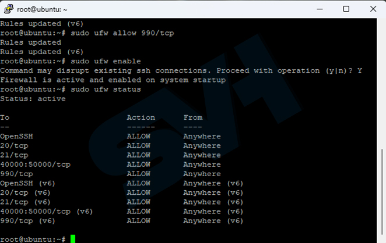Viewport: 386px width, 243px height.
Task: Click the green cursor at the prompt
Action: pos(73,239)
